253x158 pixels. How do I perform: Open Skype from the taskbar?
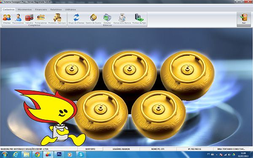pyautogui.click(x=81, y=155)
